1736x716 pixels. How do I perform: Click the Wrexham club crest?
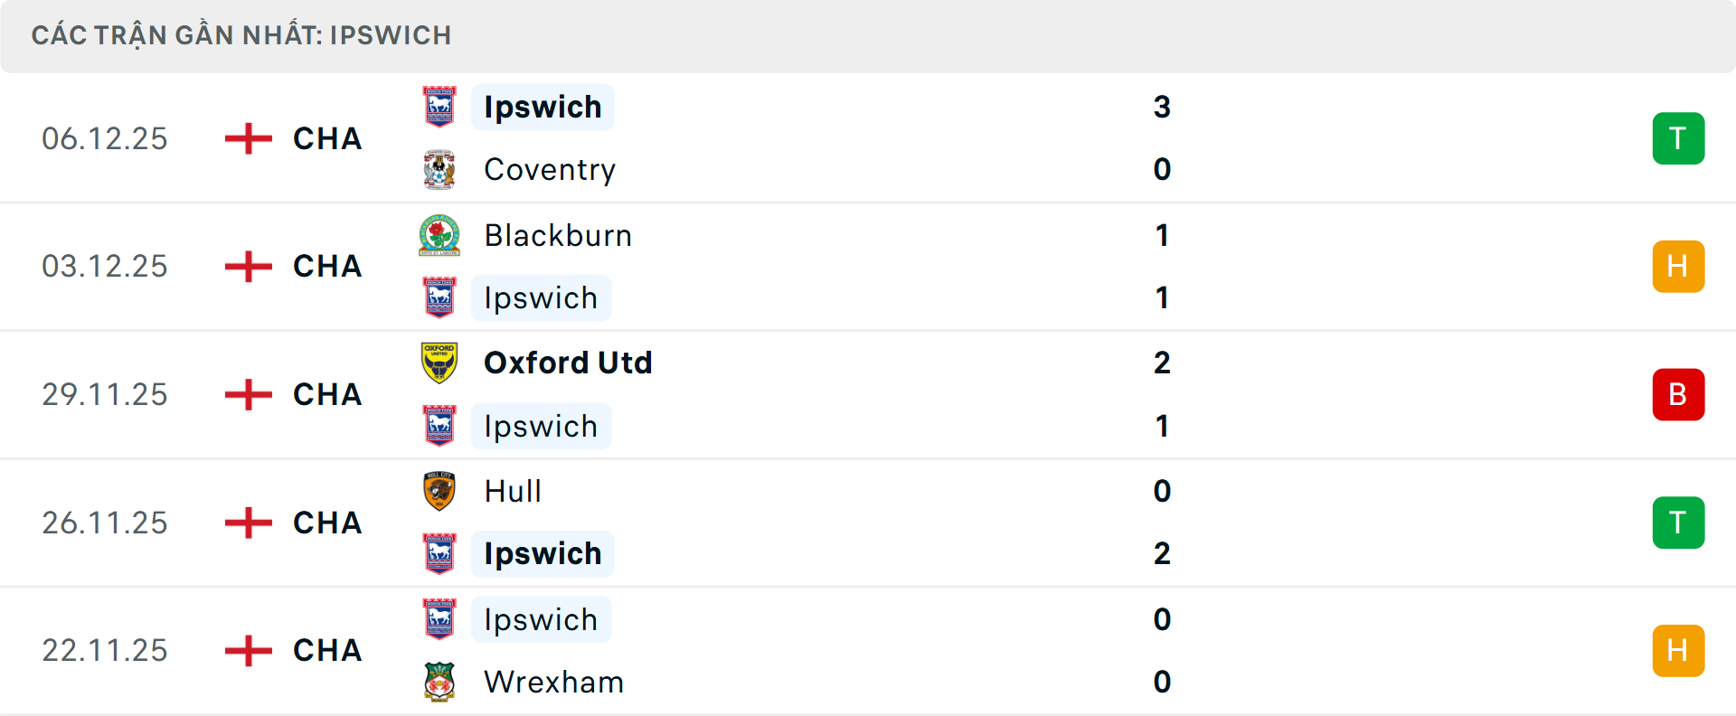(440, 682)
